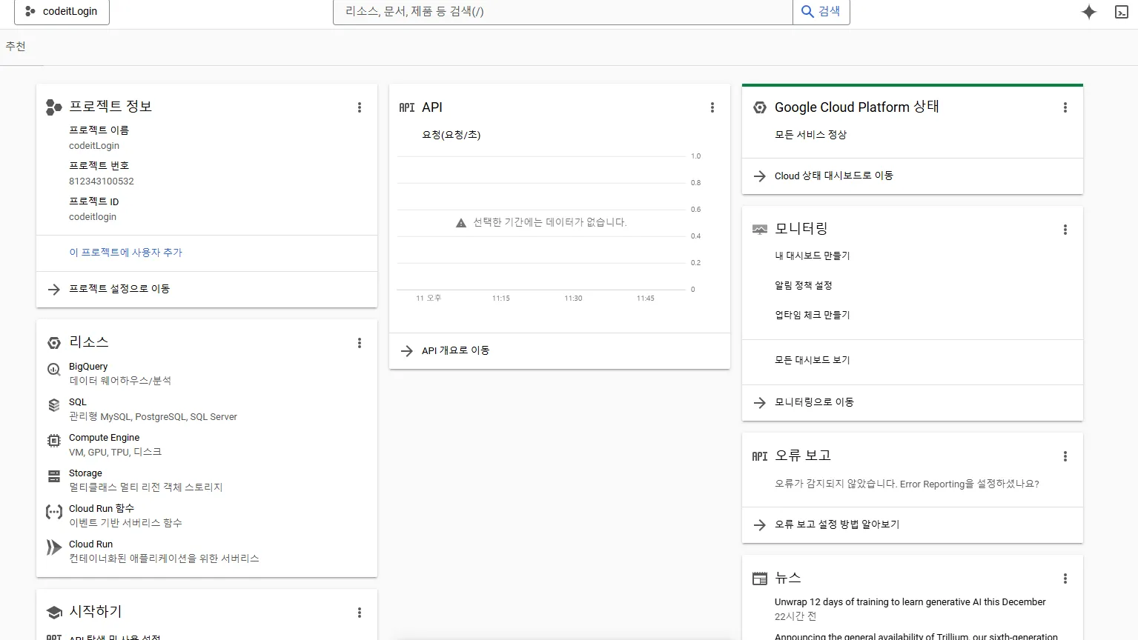The image size is (1138, 640).
Task: Open API card three-dot menu
Action: point(712,107)
